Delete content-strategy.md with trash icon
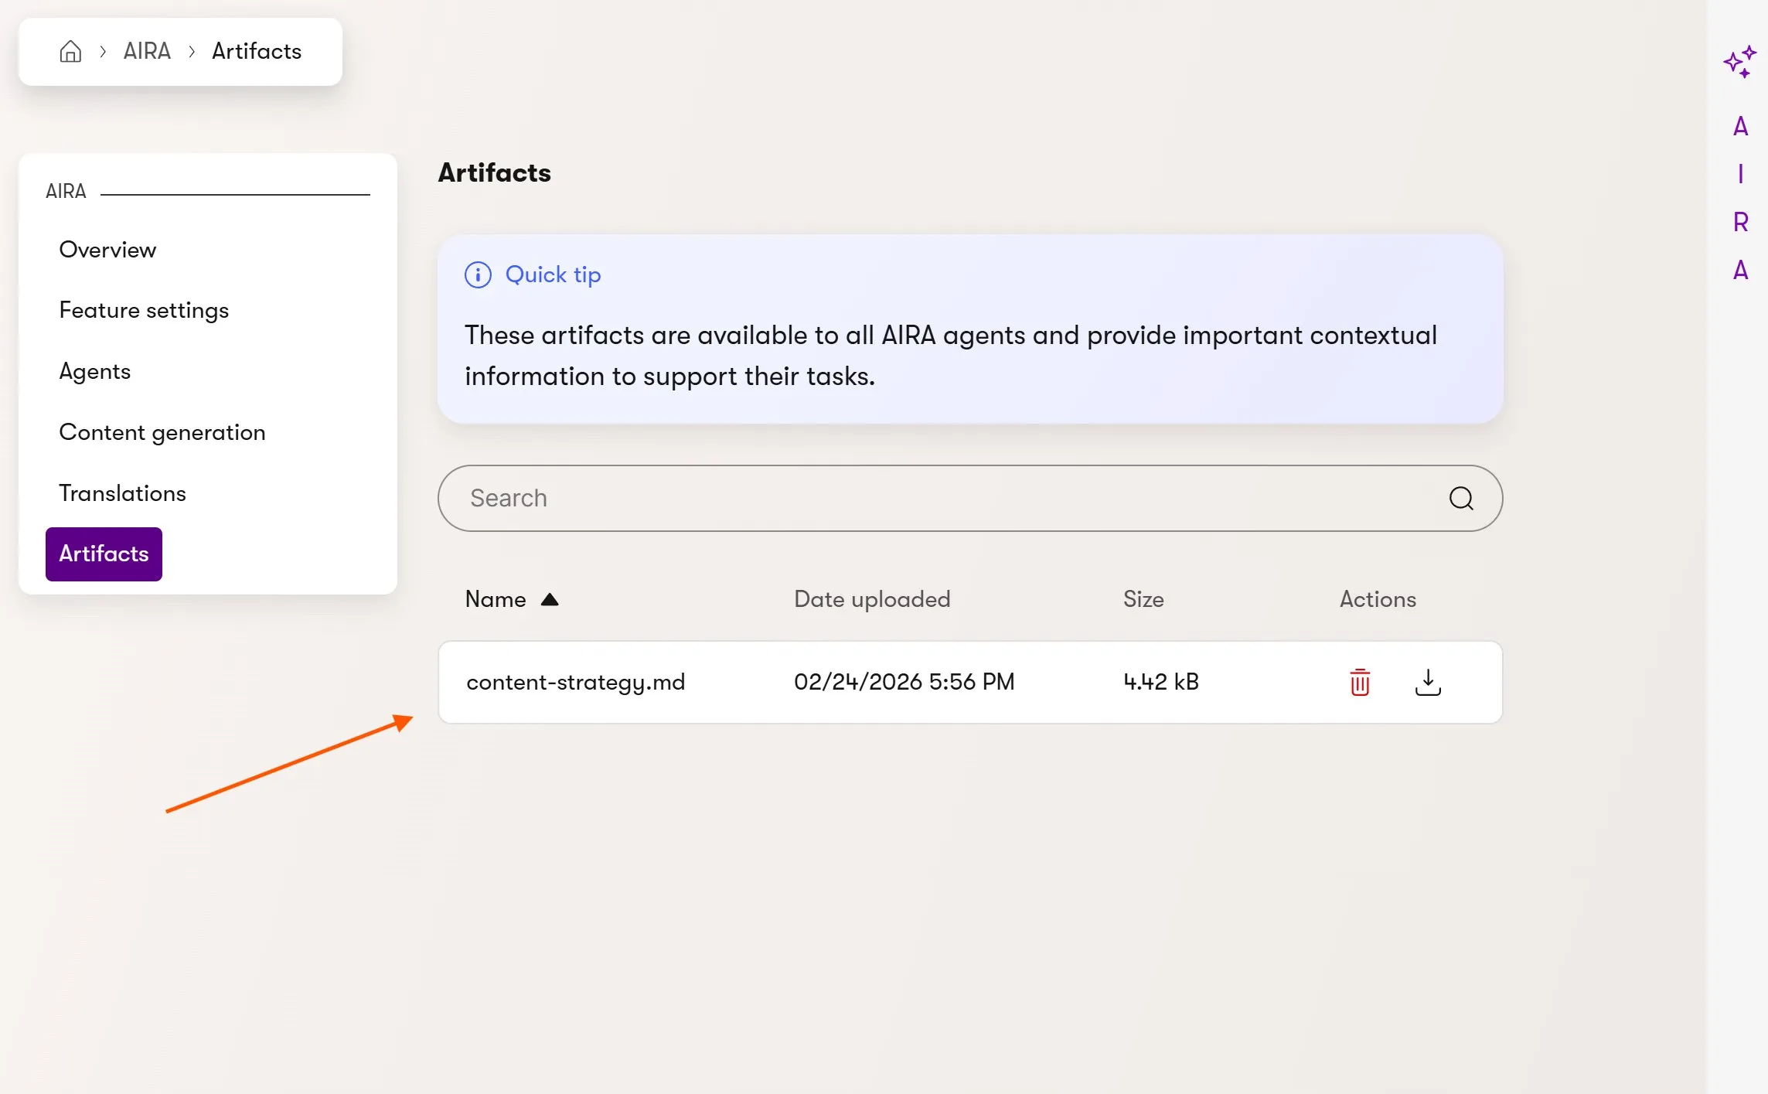 [x=1360, y=682]
